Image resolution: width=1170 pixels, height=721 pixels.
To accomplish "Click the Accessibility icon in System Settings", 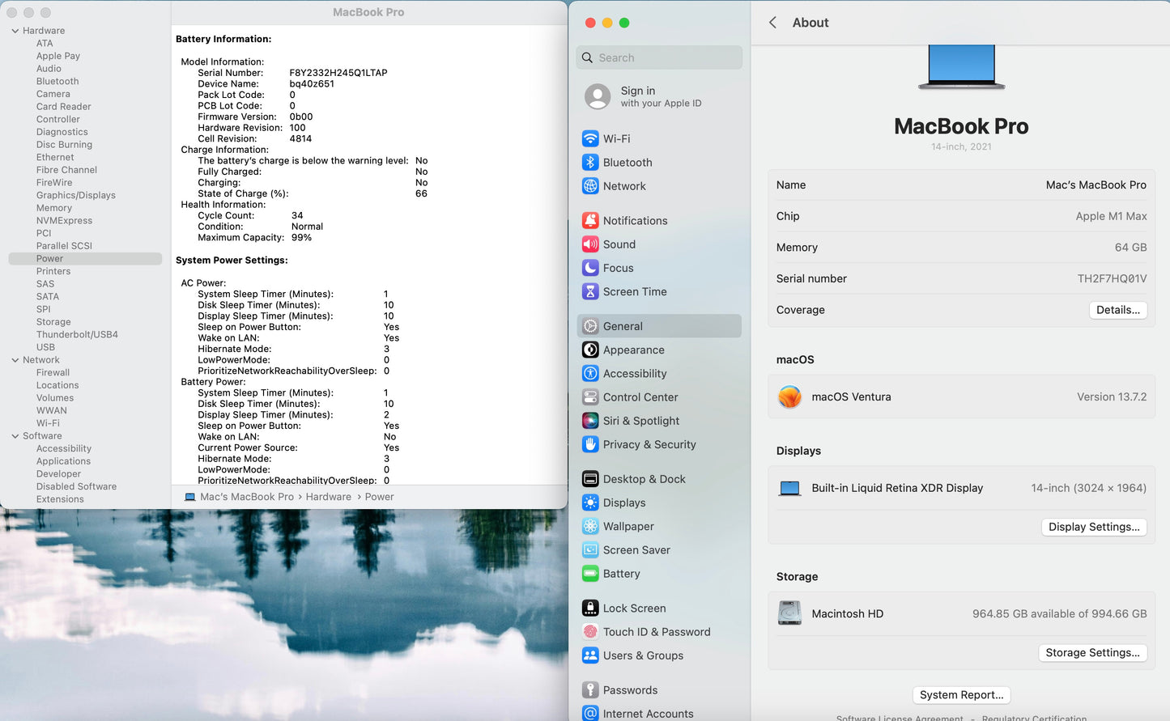I will 590,373.
